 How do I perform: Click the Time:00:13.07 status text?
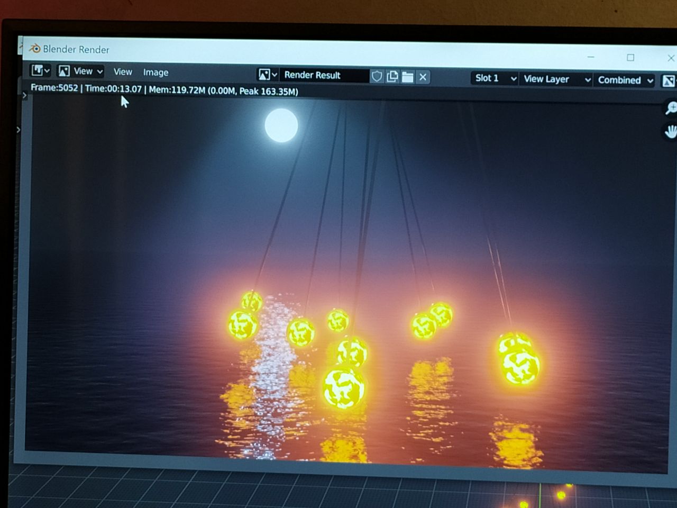tap(113, 89)
